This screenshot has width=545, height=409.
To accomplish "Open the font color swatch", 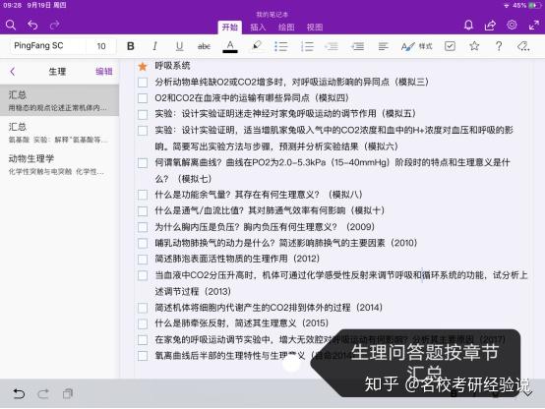I will pyautogui.click(x=230, y=46).
